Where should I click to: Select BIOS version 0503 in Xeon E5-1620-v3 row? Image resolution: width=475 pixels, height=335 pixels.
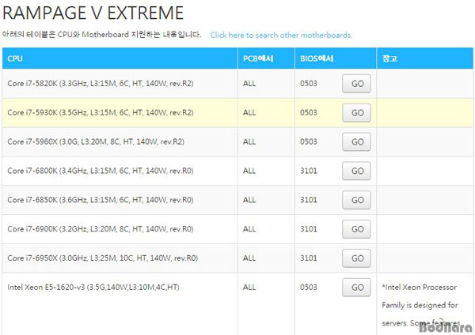coord(309,287)
